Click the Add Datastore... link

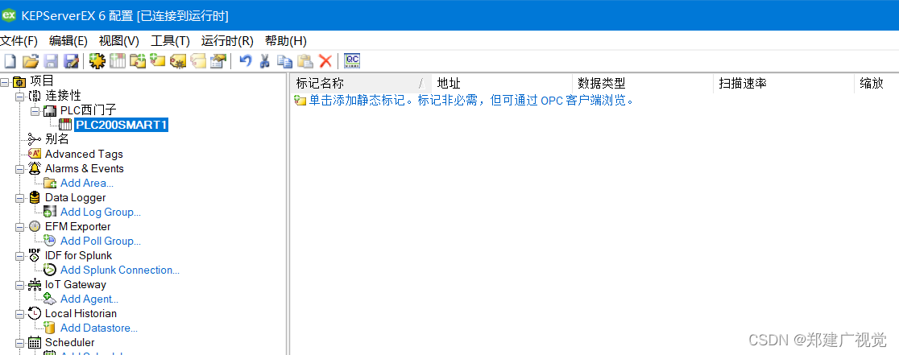point(99,328)
